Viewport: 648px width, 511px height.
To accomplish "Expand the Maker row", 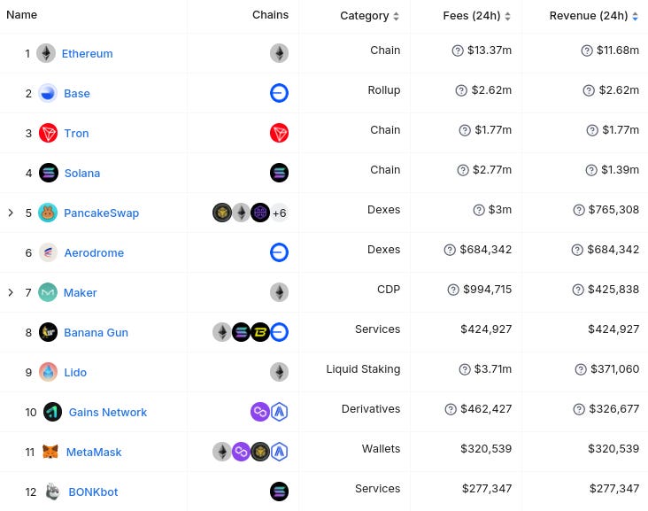I will [x=11, y=293].
